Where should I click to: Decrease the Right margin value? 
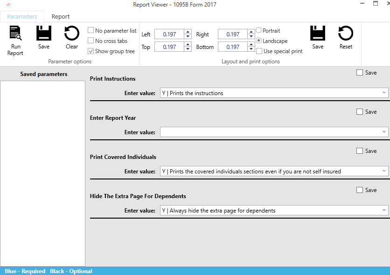coord(251,36)
